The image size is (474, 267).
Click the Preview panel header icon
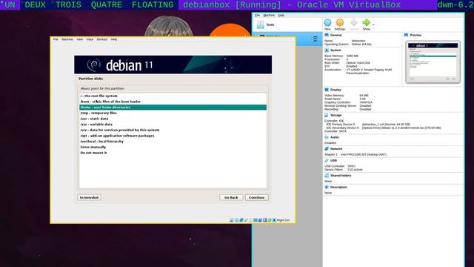point(406,35)
